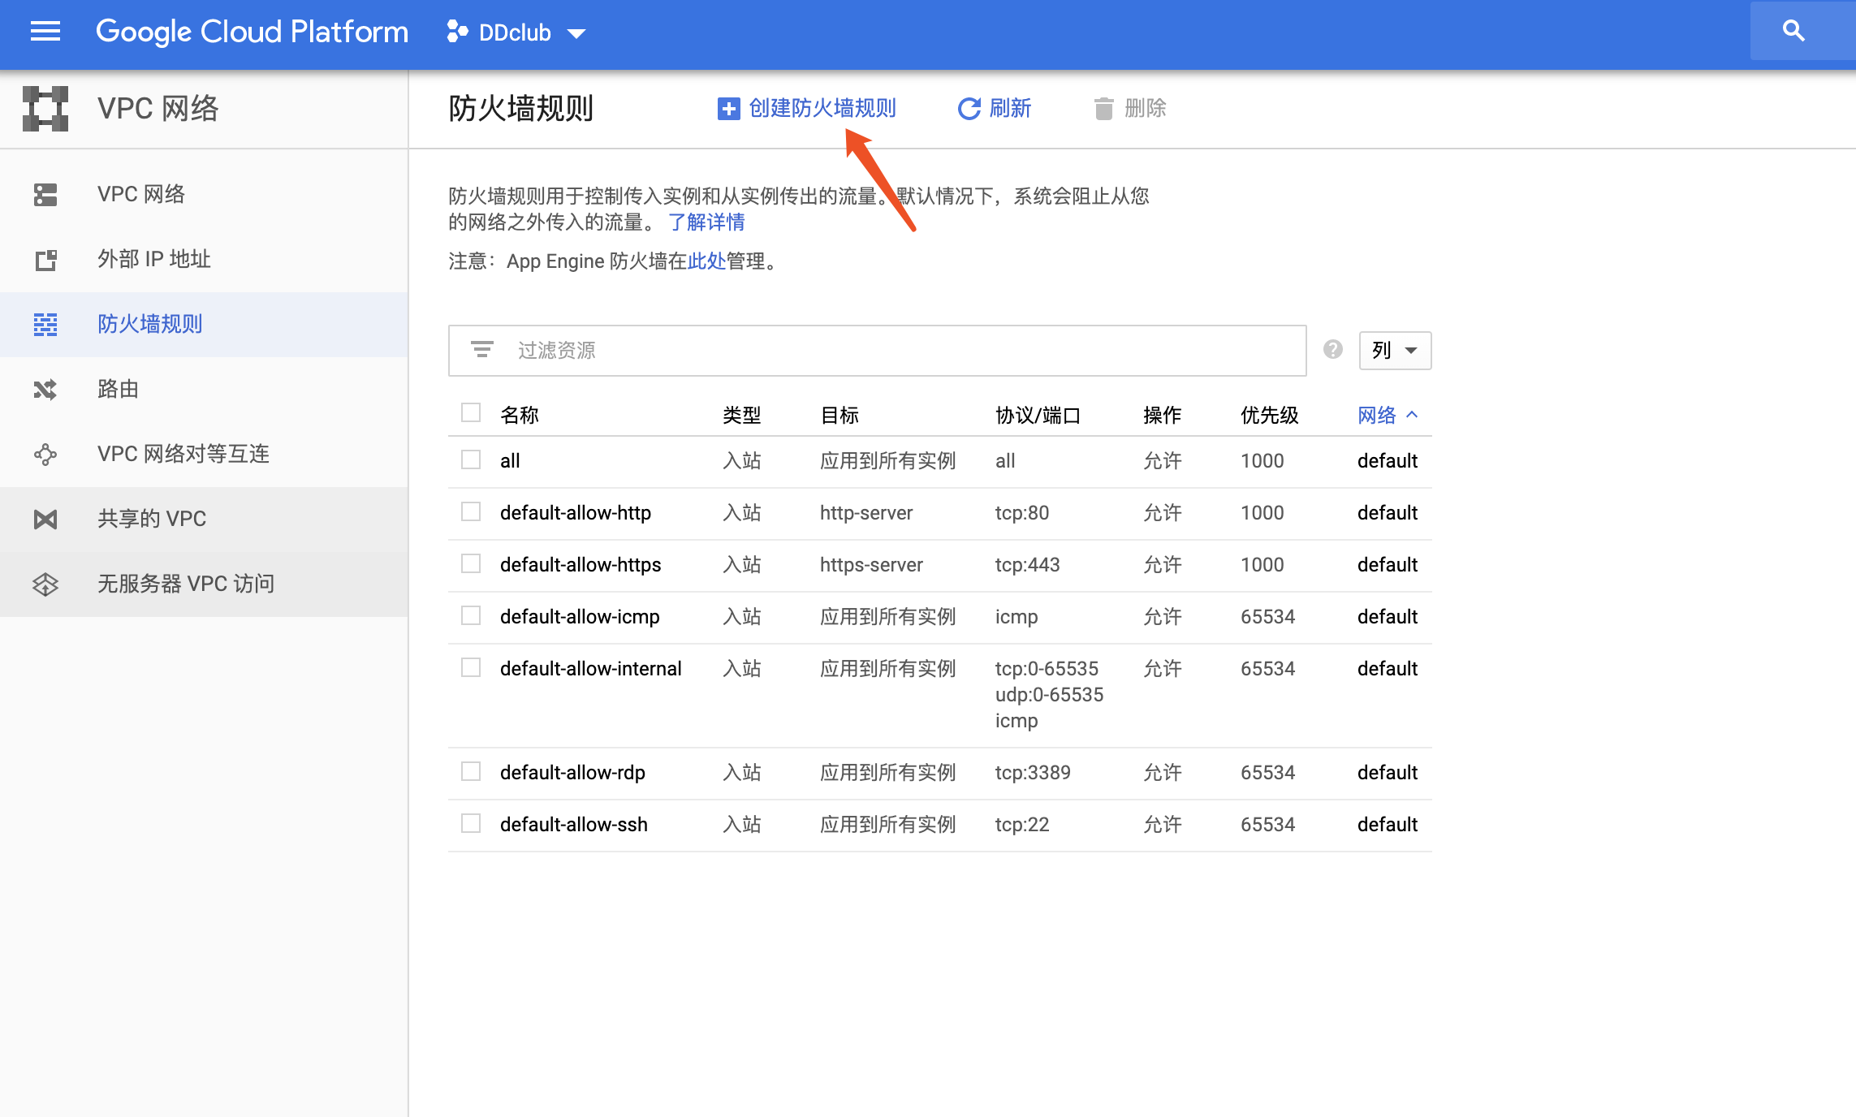
Task: Click default network in default-allow-ssh row
Action: point(1388,825)
